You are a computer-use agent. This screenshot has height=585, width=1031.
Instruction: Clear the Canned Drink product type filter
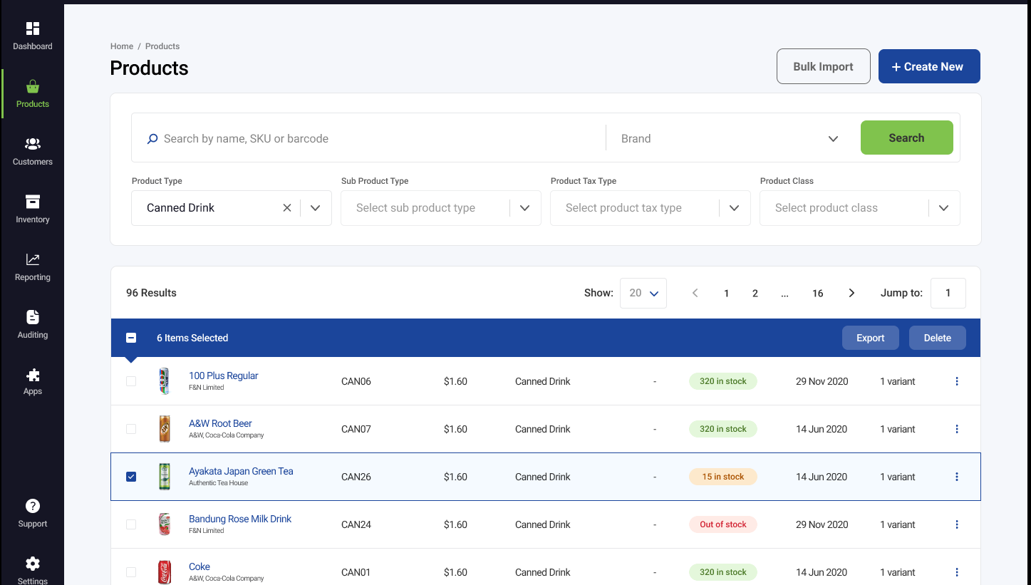point(287,208)
